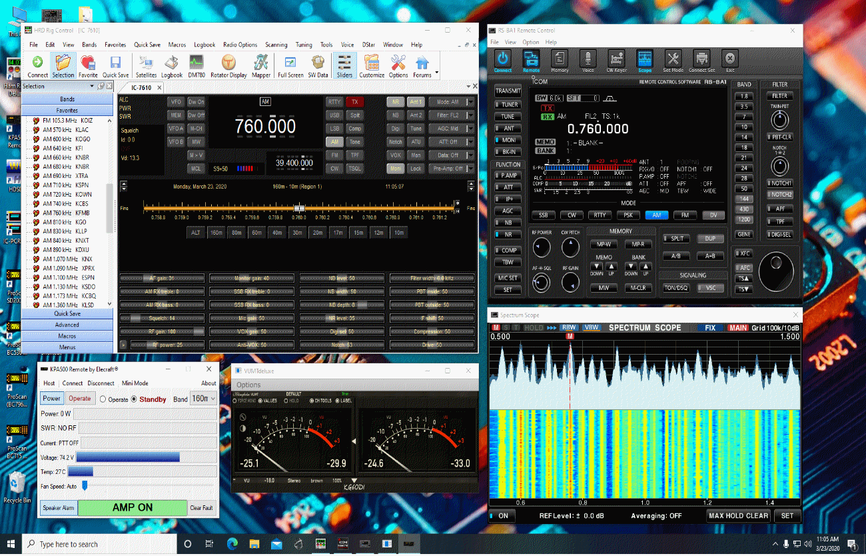The width and height of the screenshot is (866, 556).
Task: Click the RS-BA1 main tuning dial
Action: pyautogui.click(x=777, y=271)
